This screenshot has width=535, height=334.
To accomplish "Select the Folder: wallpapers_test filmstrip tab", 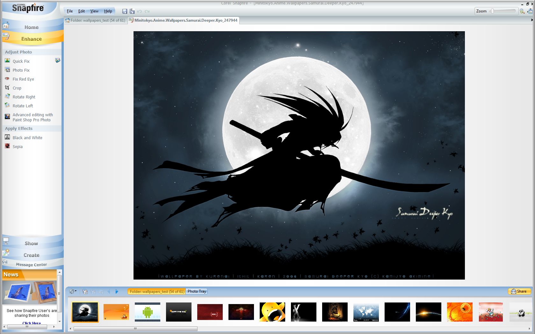I will (157, 291).
